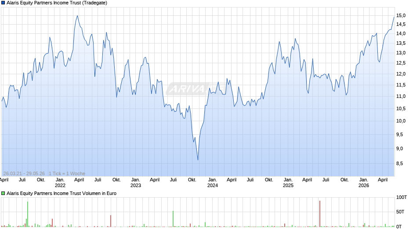The height and width of the screenshot is (231, 413).
Task: Click the 11,0 value on the price axis
Action: pos(401,97)
